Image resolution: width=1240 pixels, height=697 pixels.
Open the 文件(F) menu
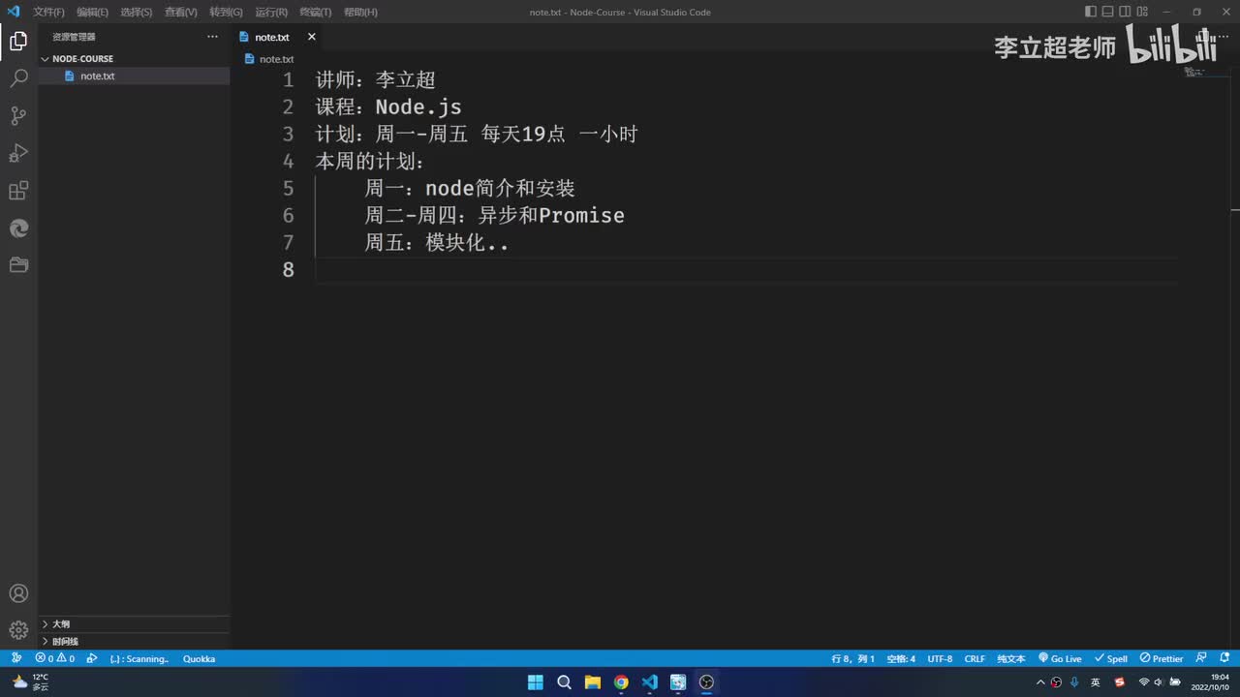coord(48,12)
